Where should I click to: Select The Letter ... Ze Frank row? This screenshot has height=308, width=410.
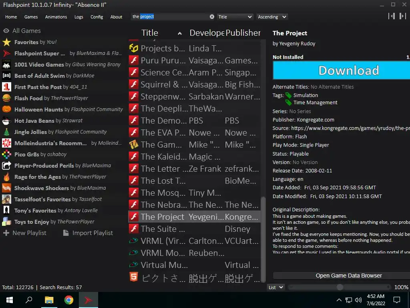coord(194,169)
